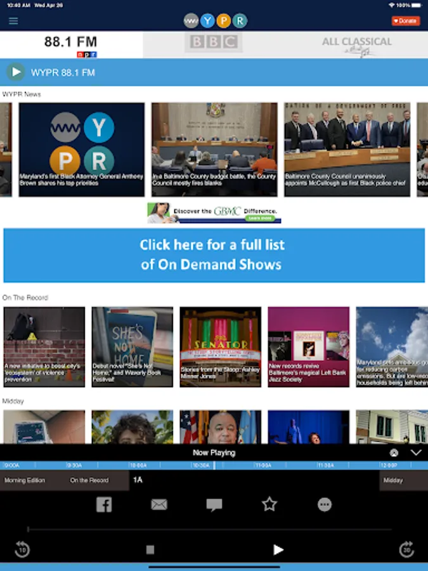Open Midday episode with curly hair person
Viewport: 428px width, 571px height.
(133, 427)
